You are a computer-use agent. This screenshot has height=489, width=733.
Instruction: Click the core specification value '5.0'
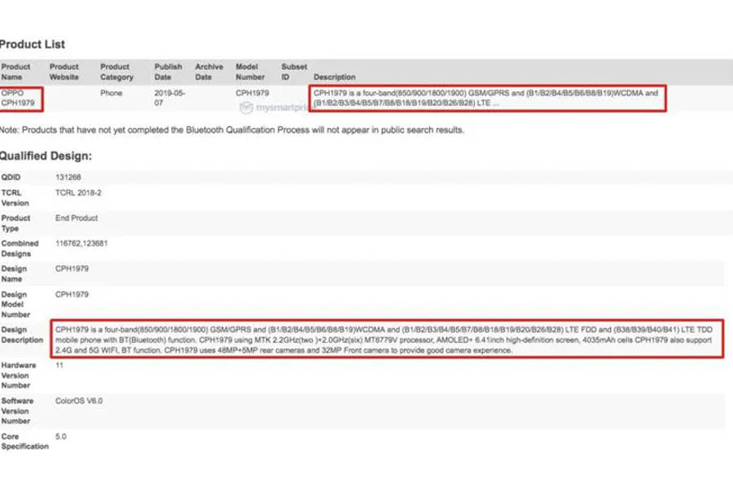61,437
